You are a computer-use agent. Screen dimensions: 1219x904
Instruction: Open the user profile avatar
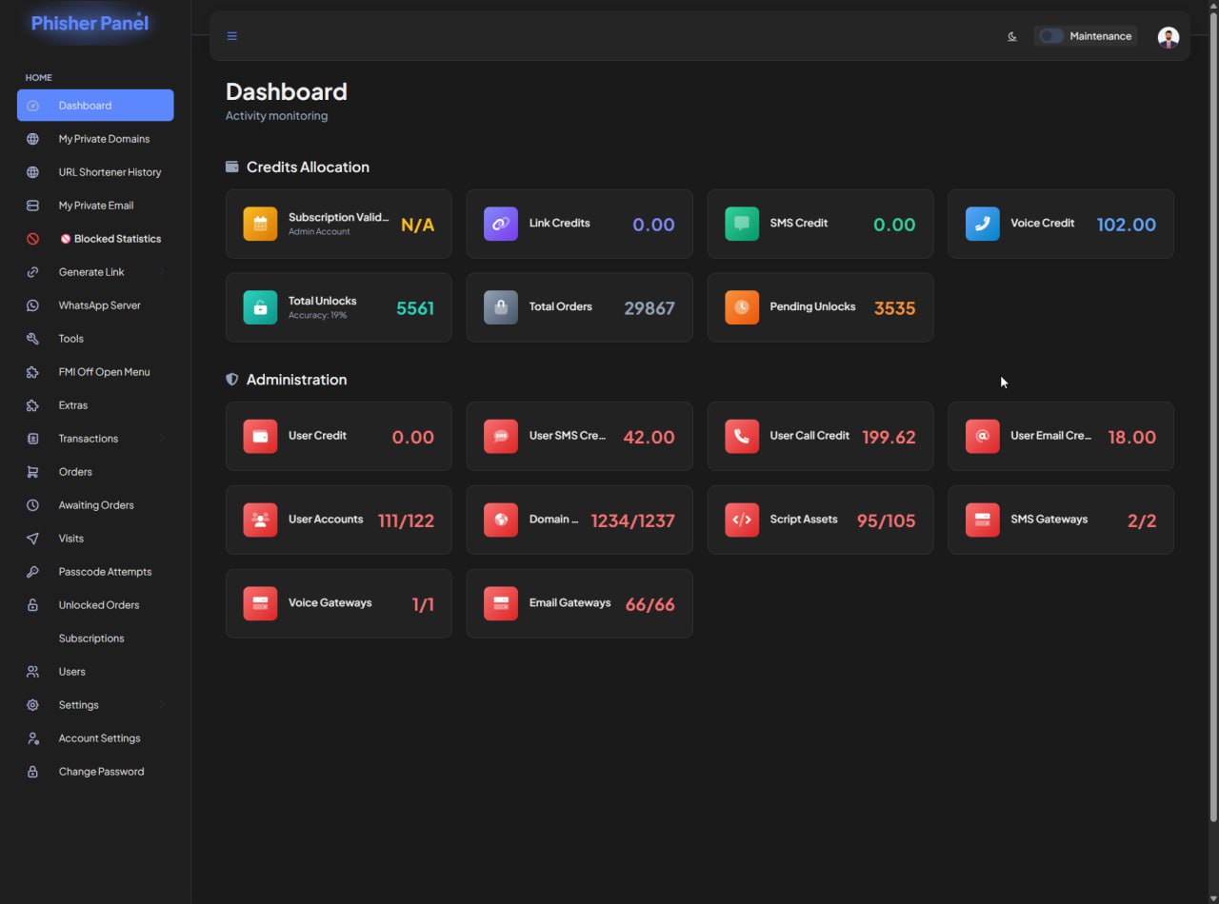[x=1168, y=36]
